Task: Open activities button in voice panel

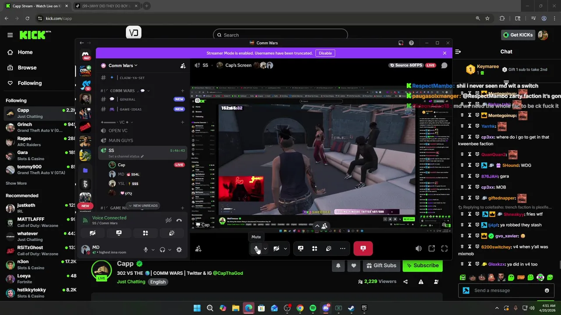Action: click(146, 233)
